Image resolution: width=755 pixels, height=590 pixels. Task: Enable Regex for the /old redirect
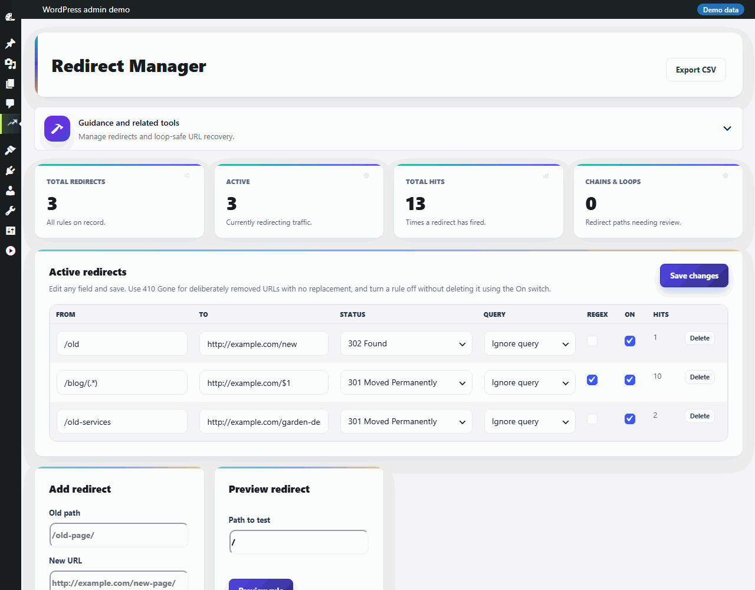(x=592, y=341)
